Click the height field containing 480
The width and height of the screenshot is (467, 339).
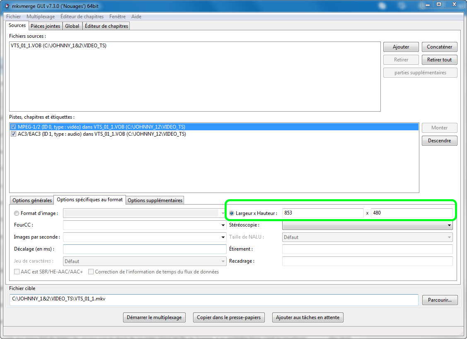pos(411,213)
